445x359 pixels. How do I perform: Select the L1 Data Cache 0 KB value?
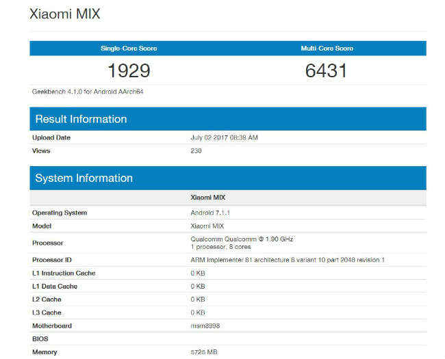[x=198, y=286]
